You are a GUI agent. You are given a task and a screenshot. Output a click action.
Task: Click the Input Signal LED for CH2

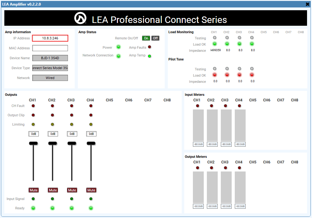click(x=52, y=199)
